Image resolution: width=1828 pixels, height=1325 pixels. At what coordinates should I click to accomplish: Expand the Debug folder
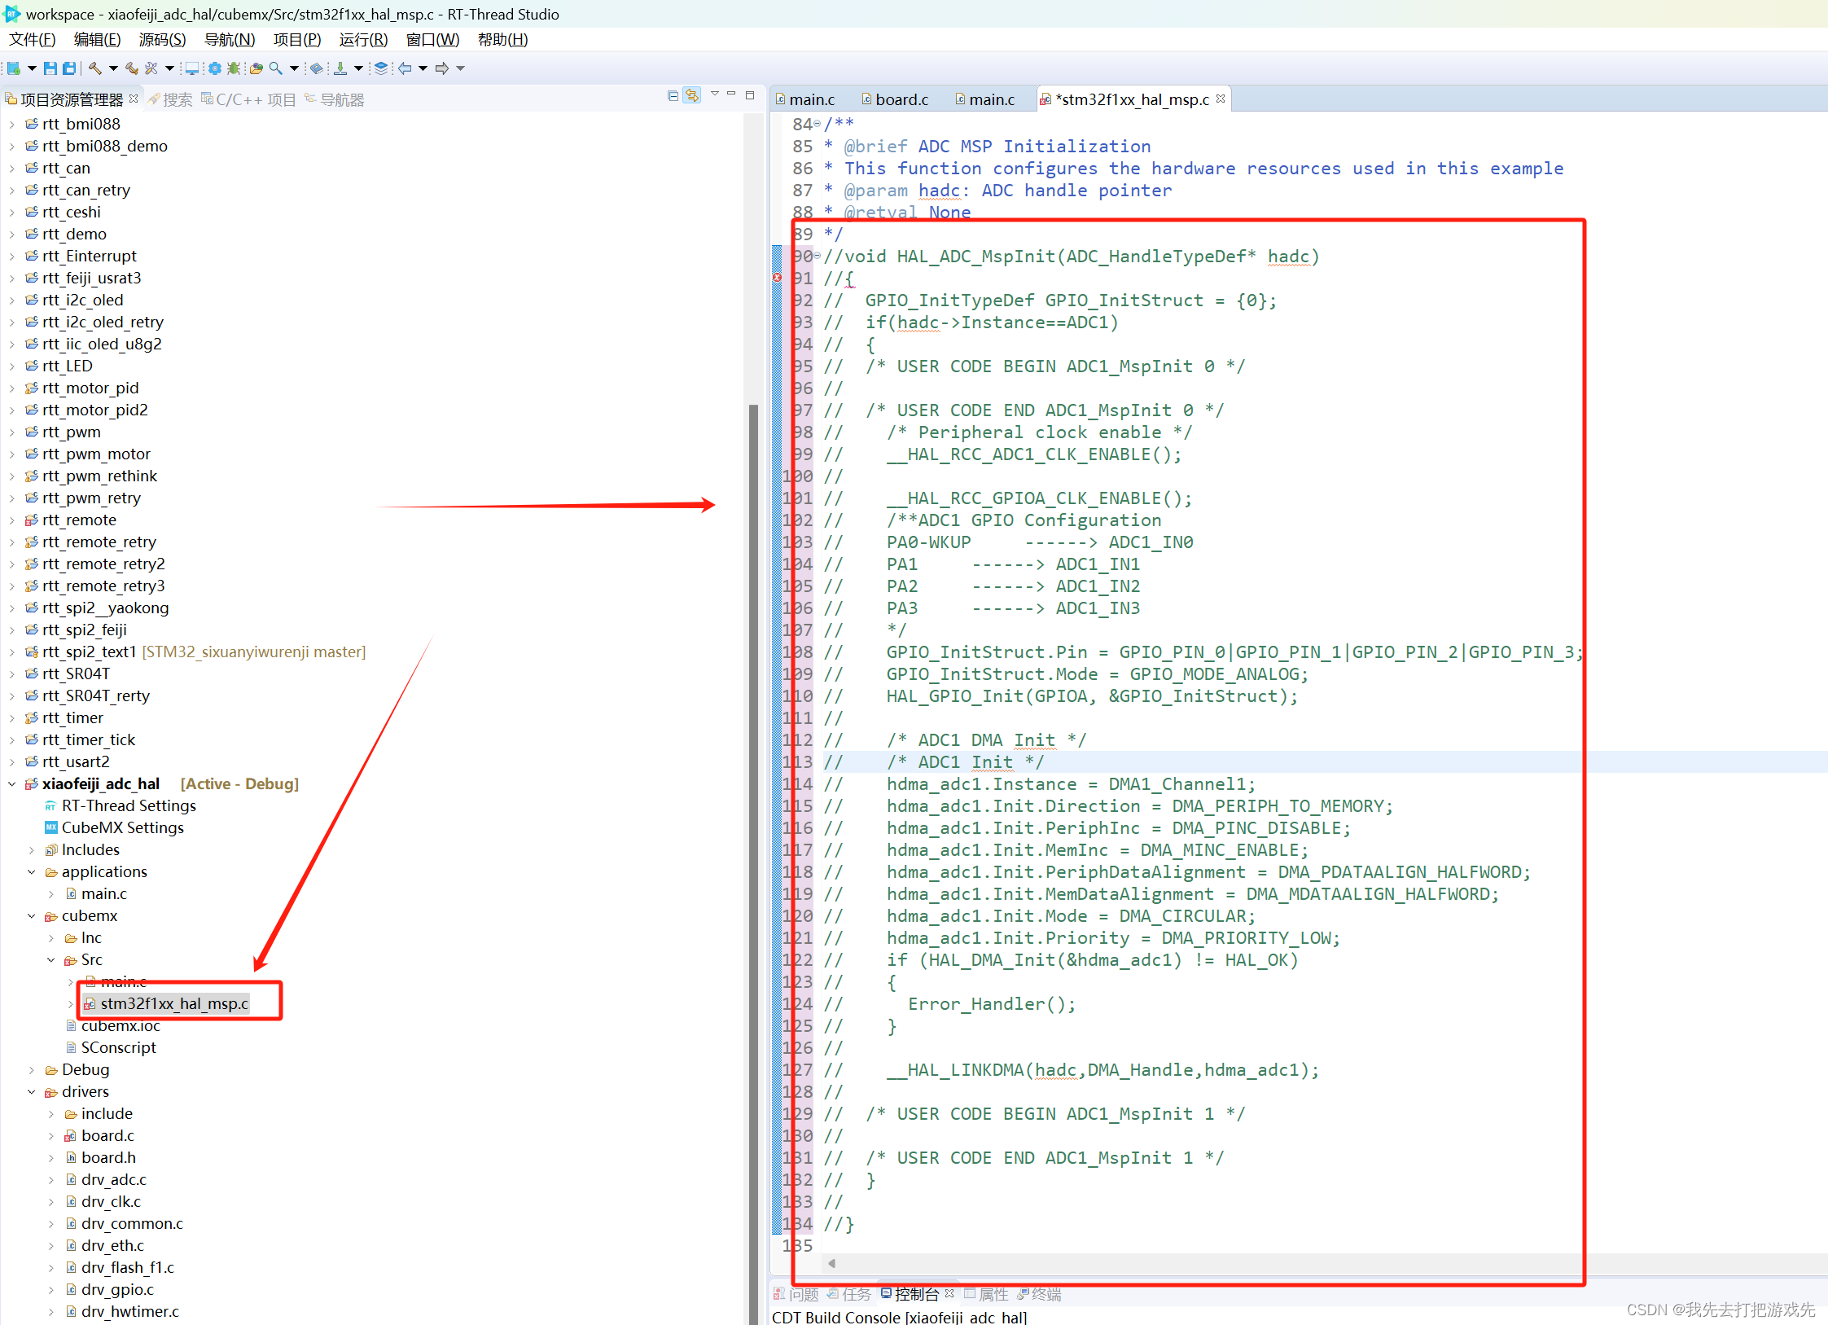(x=32, y=1070)
